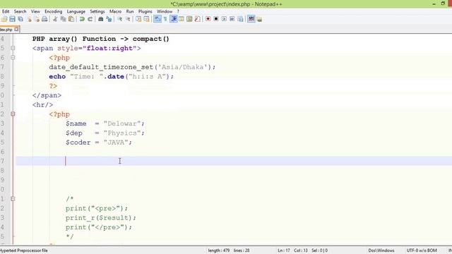Stop macro recording with square icon
452x254 pixels.
(x=216, y=19)
